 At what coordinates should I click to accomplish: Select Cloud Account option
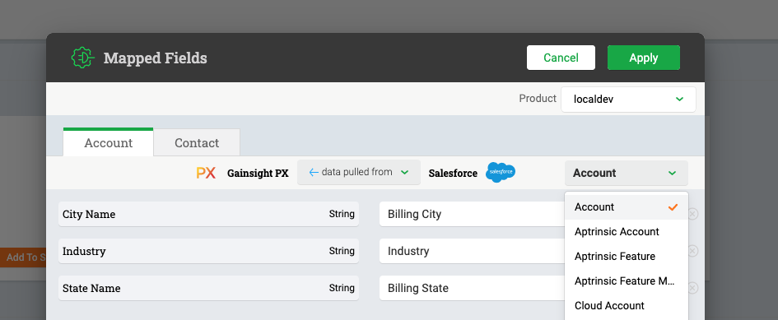627,306
